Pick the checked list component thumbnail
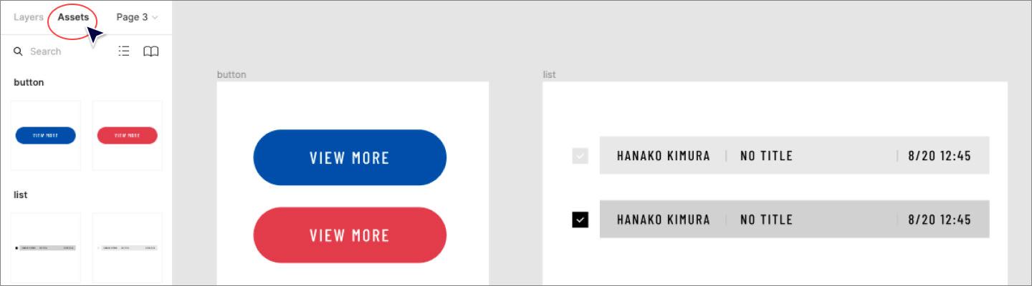Screen dimensions: 1032x286 tap(46, 247)
